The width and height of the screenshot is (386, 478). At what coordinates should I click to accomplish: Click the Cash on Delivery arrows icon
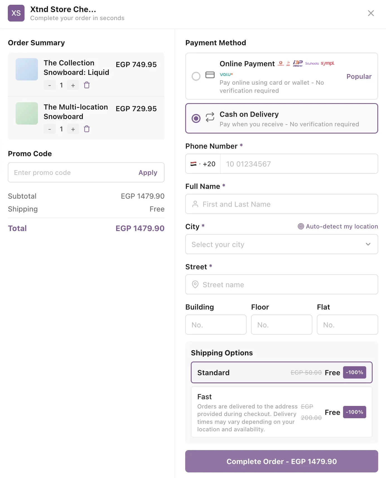[210, 117]
